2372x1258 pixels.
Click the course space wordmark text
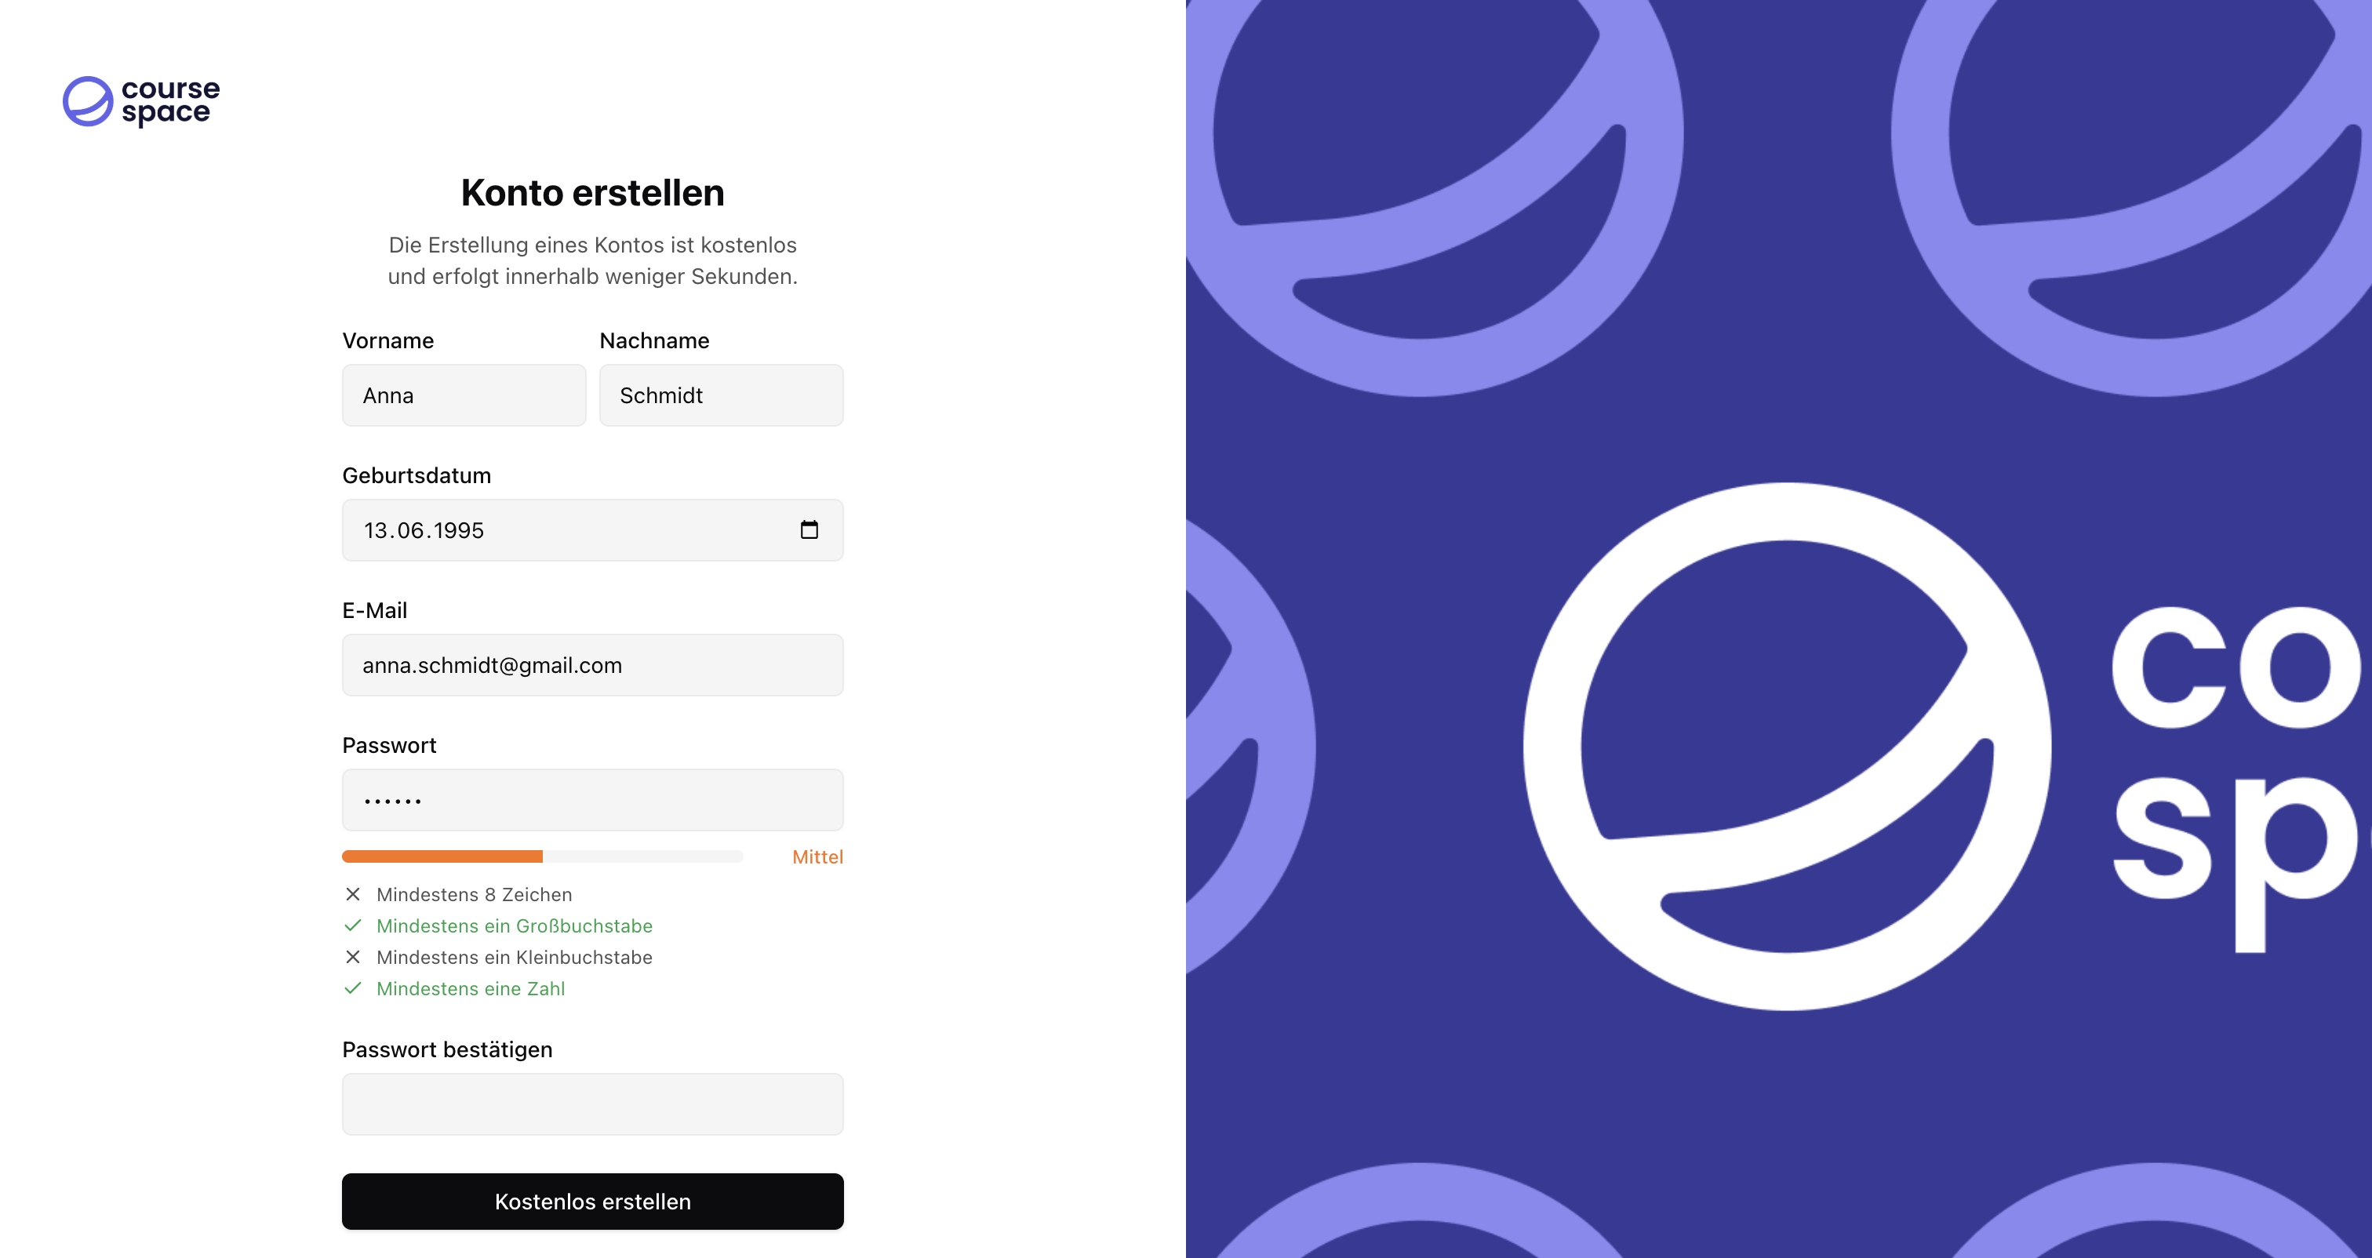[170, 100]
